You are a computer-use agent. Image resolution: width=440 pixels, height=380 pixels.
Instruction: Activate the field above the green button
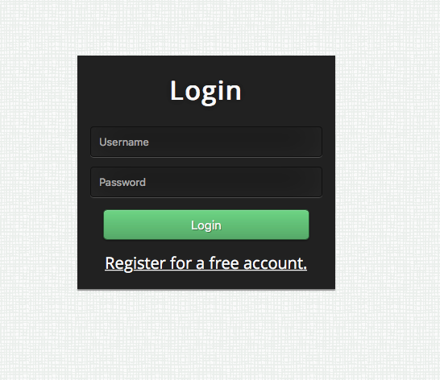tap(206, 182)
